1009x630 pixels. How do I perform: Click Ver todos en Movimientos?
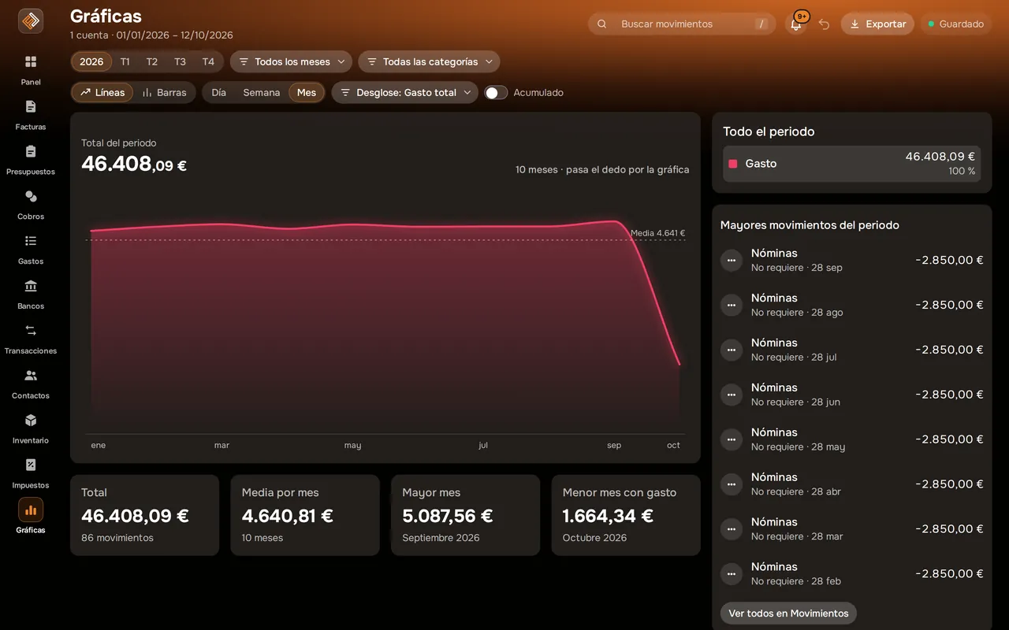coord(788,613)
